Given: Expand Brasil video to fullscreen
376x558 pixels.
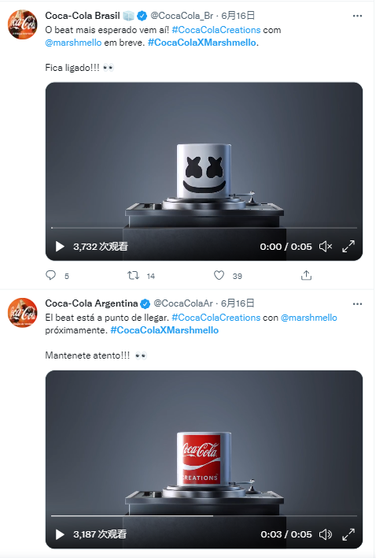Looking at the screenshot, I should 348,246.
